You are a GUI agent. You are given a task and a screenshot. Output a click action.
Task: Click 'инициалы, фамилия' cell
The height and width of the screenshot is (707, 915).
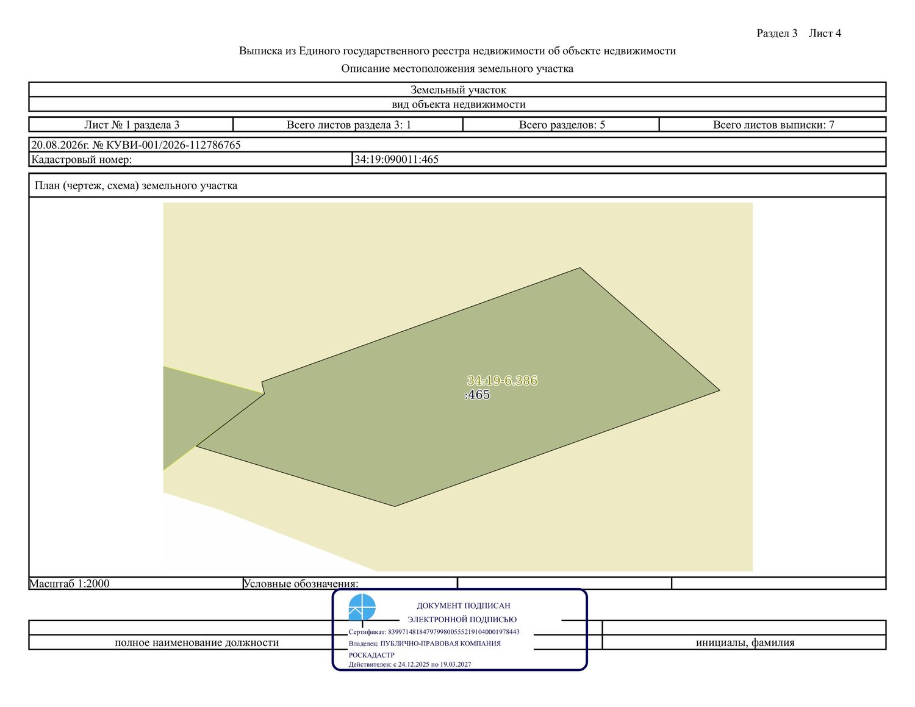745,642
